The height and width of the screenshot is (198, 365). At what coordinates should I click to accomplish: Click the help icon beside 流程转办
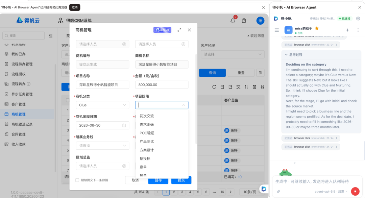29,84
